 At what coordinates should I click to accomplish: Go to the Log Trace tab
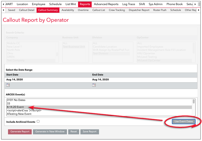[128, 4]
